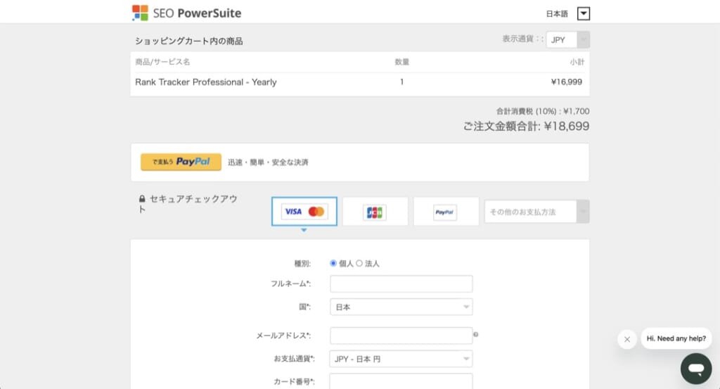Click the ¥16,999 subtotal value
The image size is (720, 389).
(x=566, y=82)
